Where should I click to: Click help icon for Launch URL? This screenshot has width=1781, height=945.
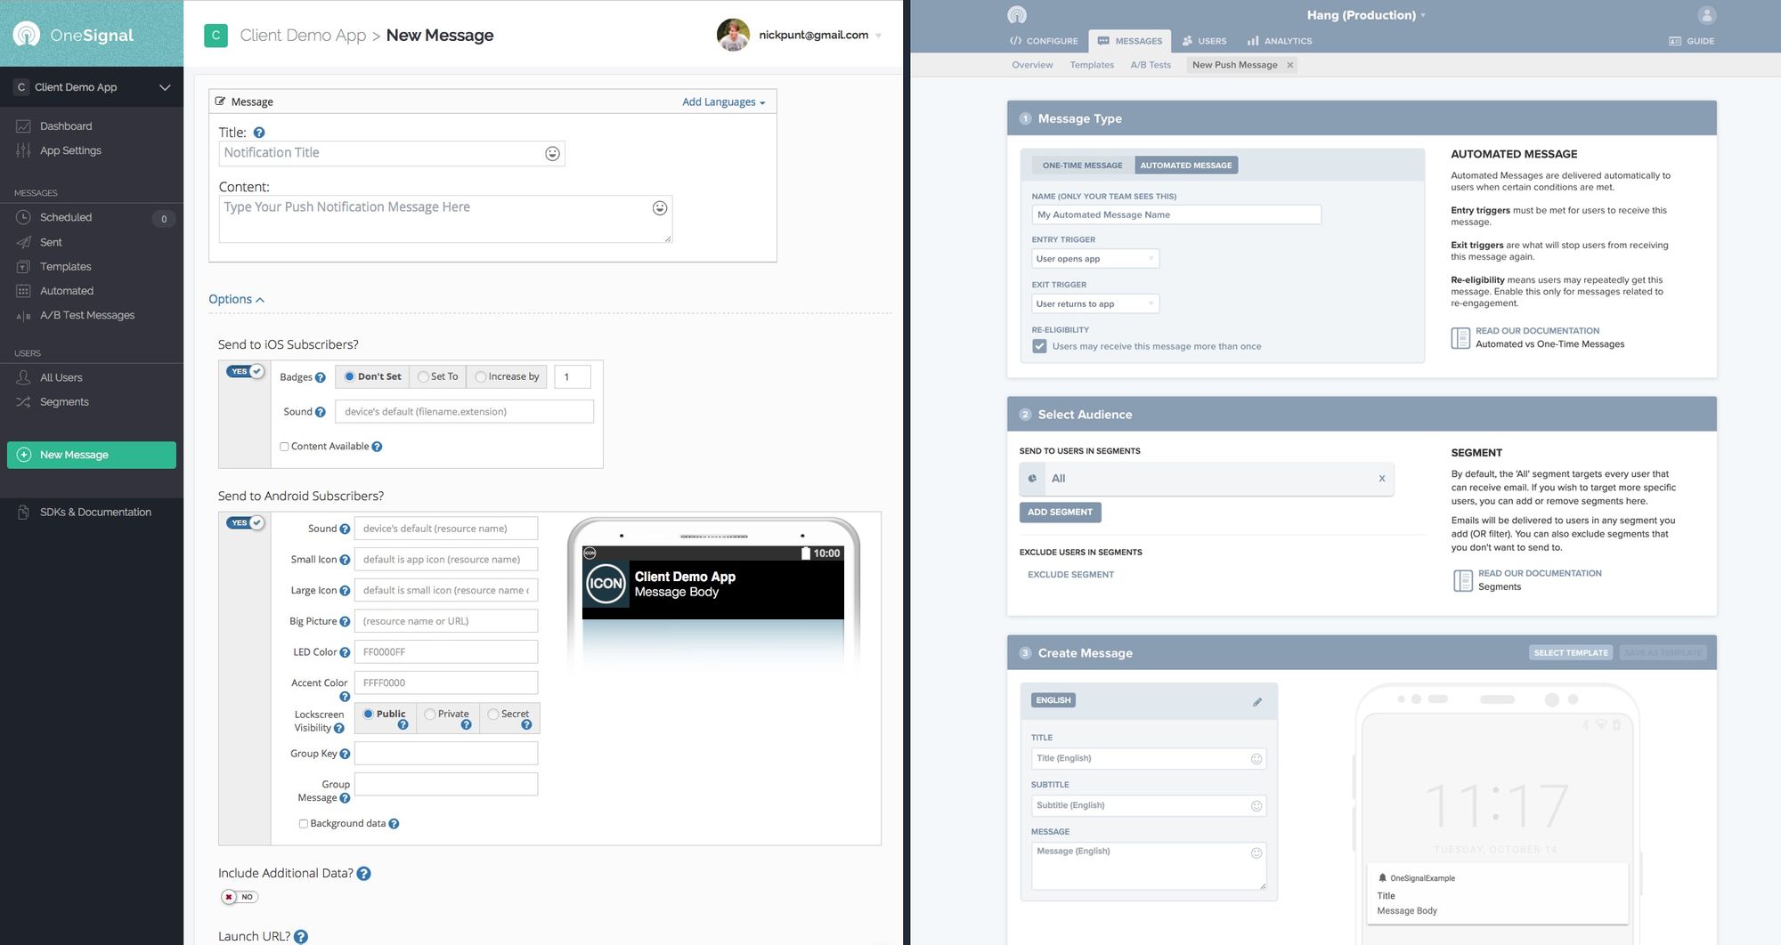[301, 936]
